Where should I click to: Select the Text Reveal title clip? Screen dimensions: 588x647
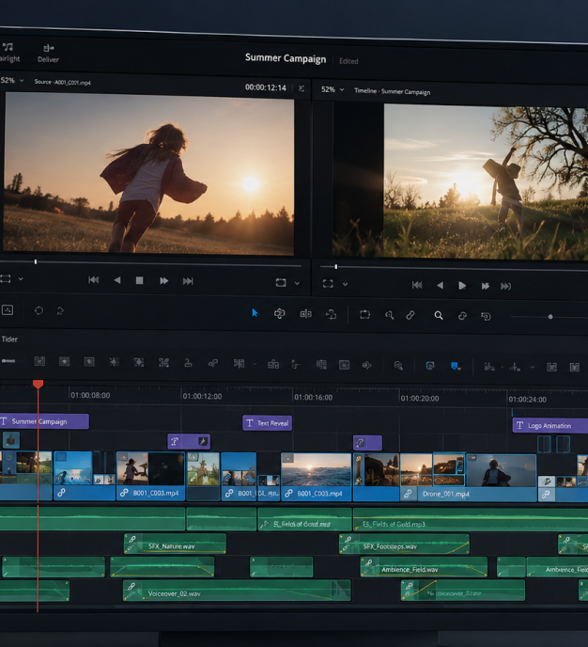pyautogui.click(x=267, y=423)
